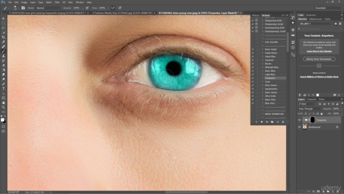The image size is (344, 194).
Task: Click the Lock all layer icon
Action: pos(321,114)
